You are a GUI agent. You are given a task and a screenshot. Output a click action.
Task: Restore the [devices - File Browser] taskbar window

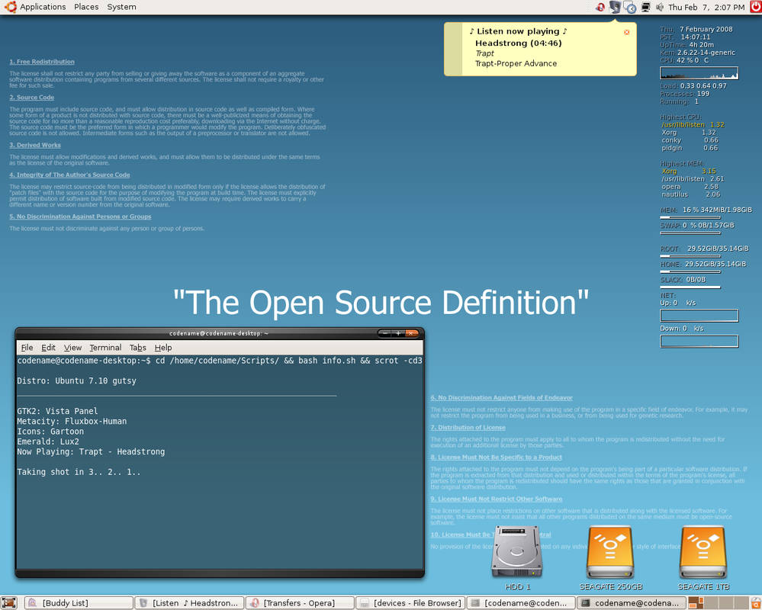(x=410, y=602)
